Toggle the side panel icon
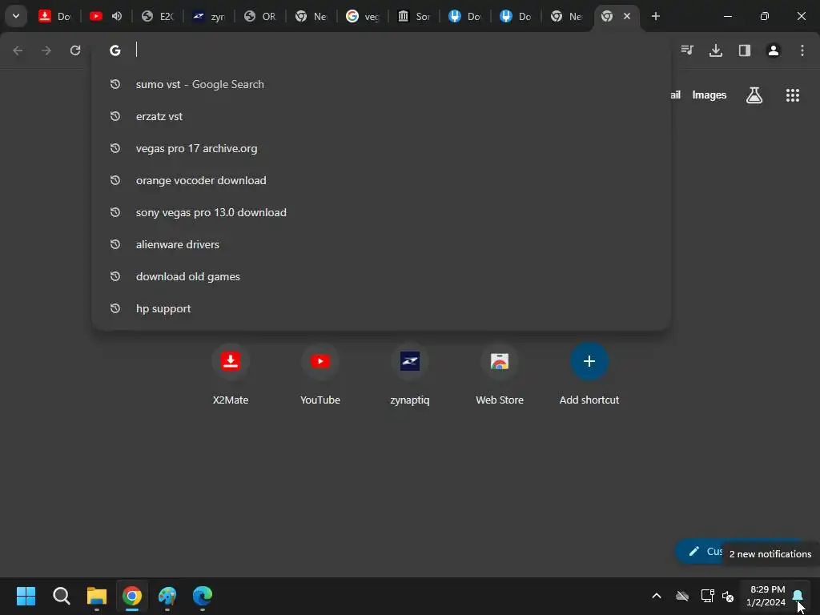The width and height of the screenshot is (820, 615). pos(745,50)
